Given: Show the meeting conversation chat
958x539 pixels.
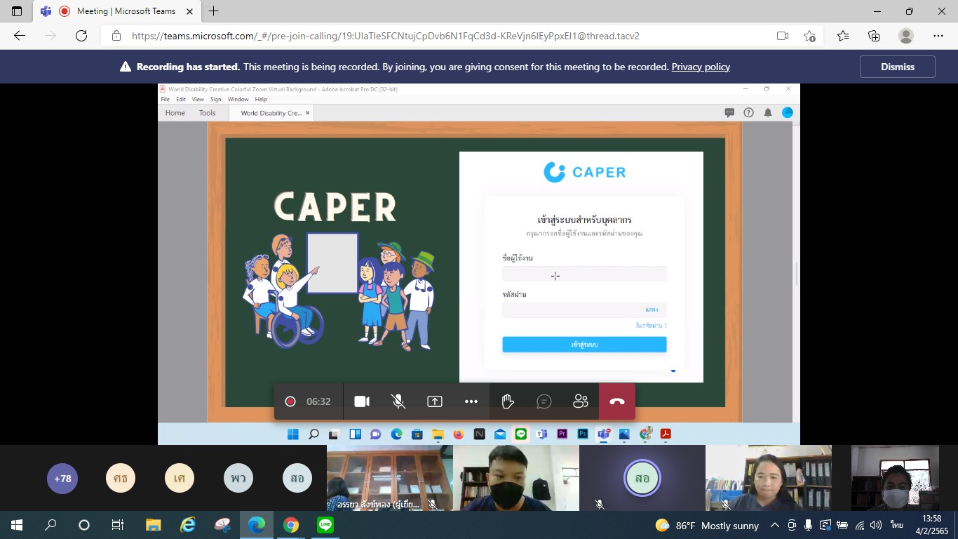Looking at the screenshot, I should coord(544,401).
